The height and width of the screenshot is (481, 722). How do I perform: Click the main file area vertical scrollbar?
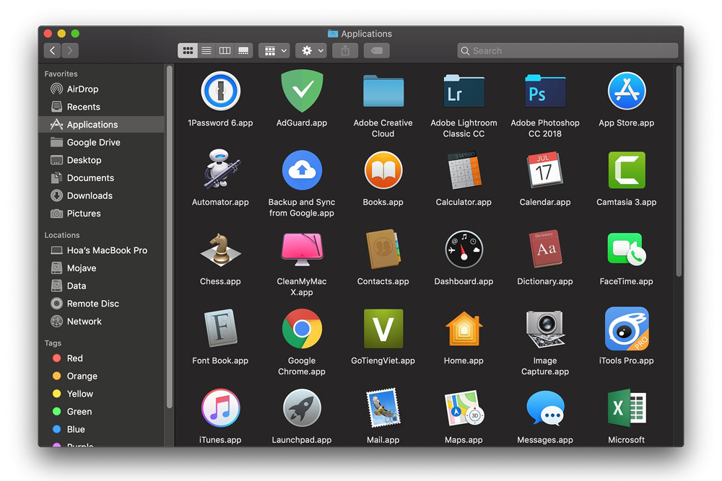[678, 172]
